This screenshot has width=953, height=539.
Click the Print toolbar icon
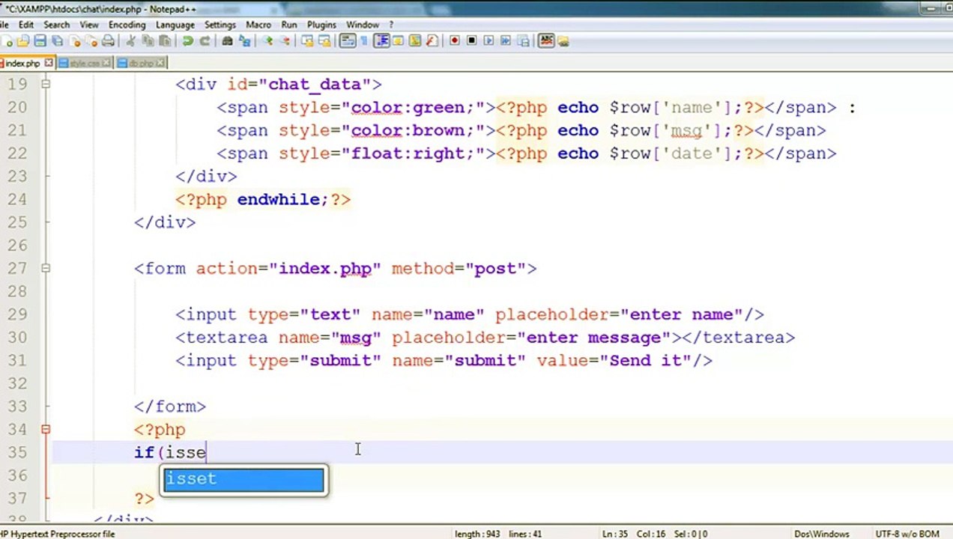[108, 41]
